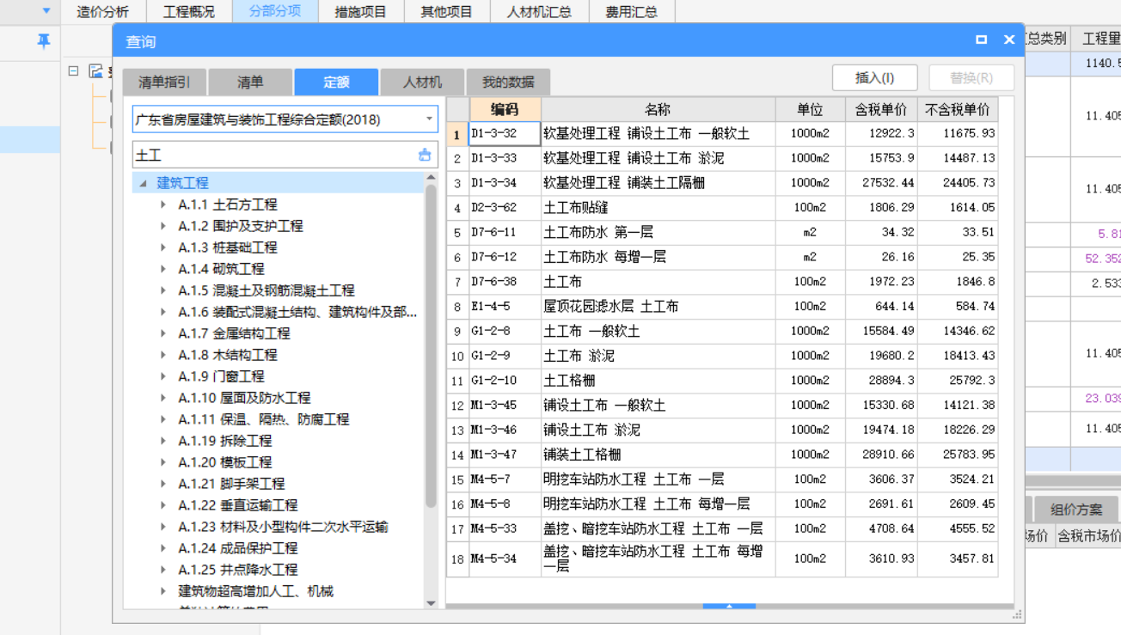This screenshot has height=635, width=1121.
Task: Collapse the 建筑工程 tree node
Action: coord(144,183)
